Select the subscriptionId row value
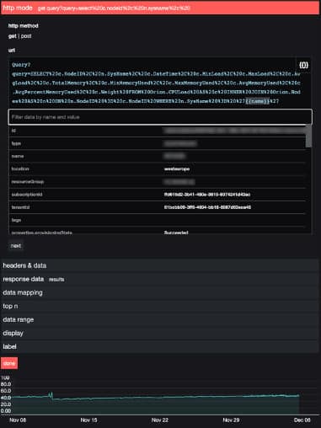321x428 pixels. tap(207, 195)
